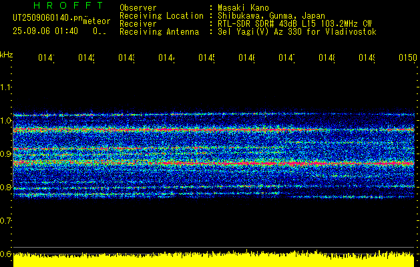Screen dimensions: 420x267
Task: Click the 0.6 frequency axis label
Action: point(5,254)
